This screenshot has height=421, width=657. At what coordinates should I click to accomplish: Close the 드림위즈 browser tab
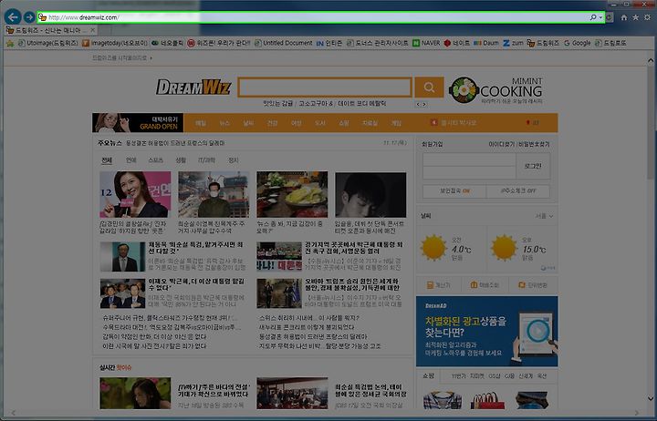[92, 30]
